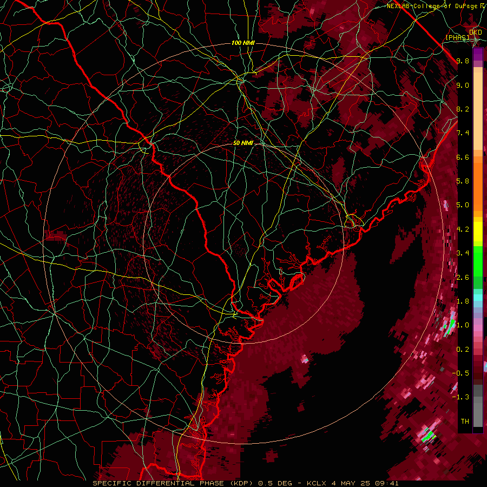Image resolution: width=487 pixels, height=487 pixels.
Task: Click the 4.2 value on the color scale
Action: [x=463, y=229]
